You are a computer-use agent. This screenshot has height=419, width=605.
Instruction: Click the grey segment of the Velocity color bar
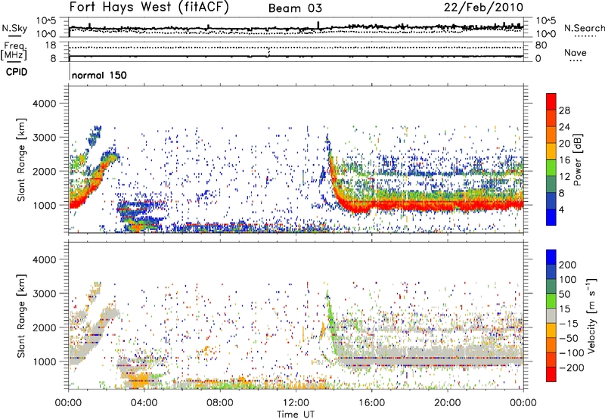(551, 316)
